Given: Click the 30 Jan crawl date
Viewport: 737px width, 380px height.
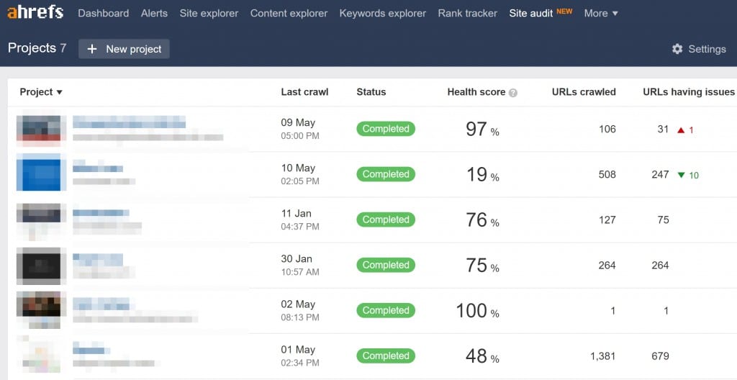Looking at the screenshot, I should tap(297, 259).
